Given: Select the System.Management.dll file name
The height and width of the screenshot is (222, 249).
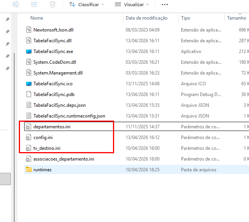Looking at the screenshot, I should pyautogui.click(x=58, y=73).
